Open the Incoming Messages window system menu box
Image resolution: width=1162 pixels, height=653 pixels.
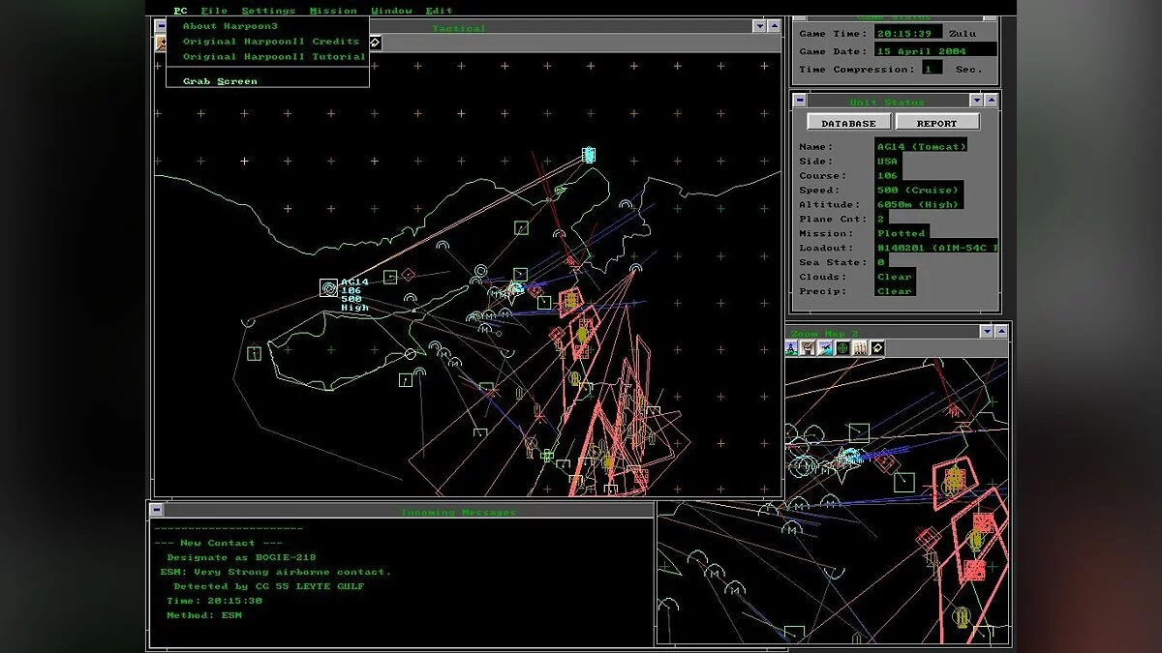(x=157, y=510)
